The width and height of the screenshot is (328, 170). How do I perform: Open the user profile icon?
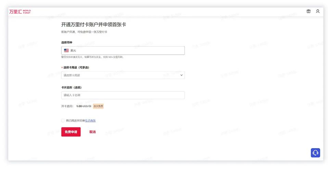(x=318, y=11)
